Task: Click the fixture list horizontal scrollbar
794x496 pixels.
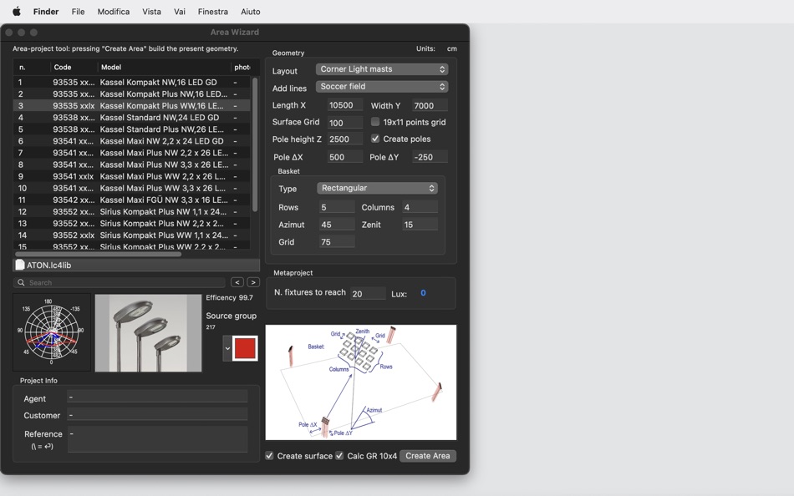Action: (99, 254)
